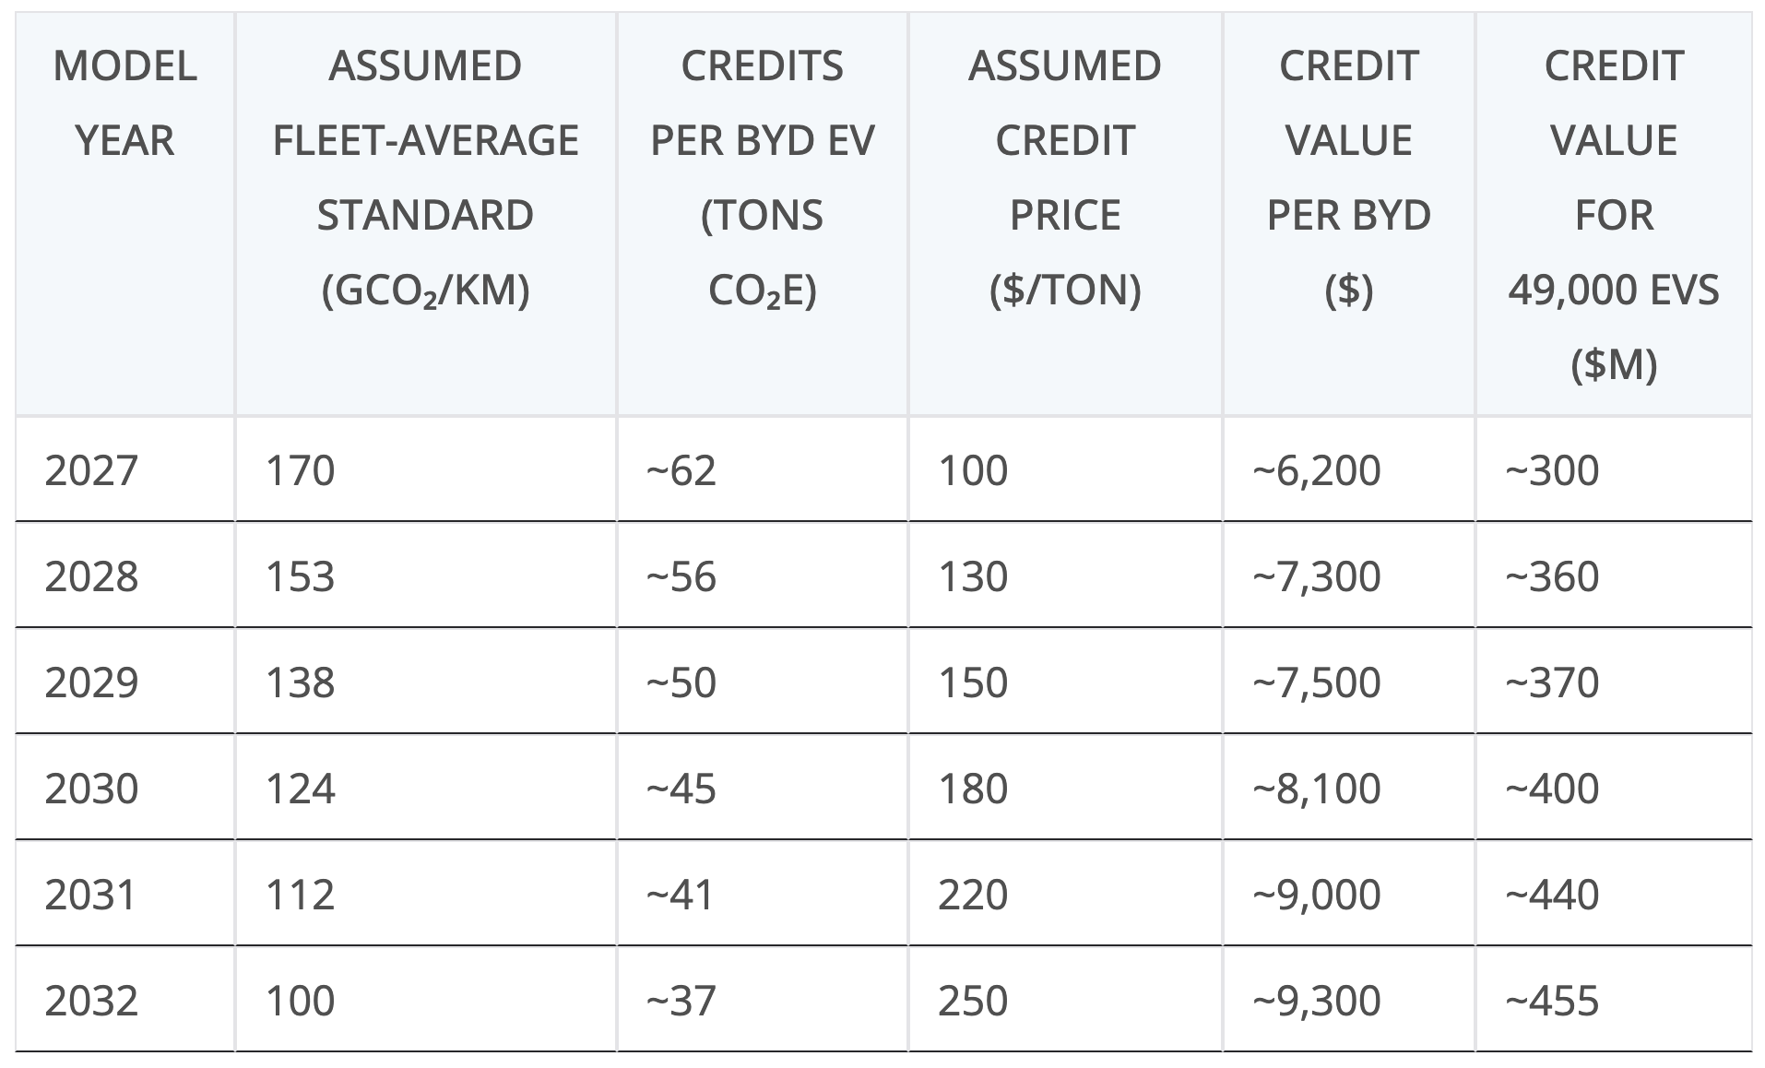The image size is (1765, 1068).
Task: Click the Credits Per BYD EV header
Action: 762,177
